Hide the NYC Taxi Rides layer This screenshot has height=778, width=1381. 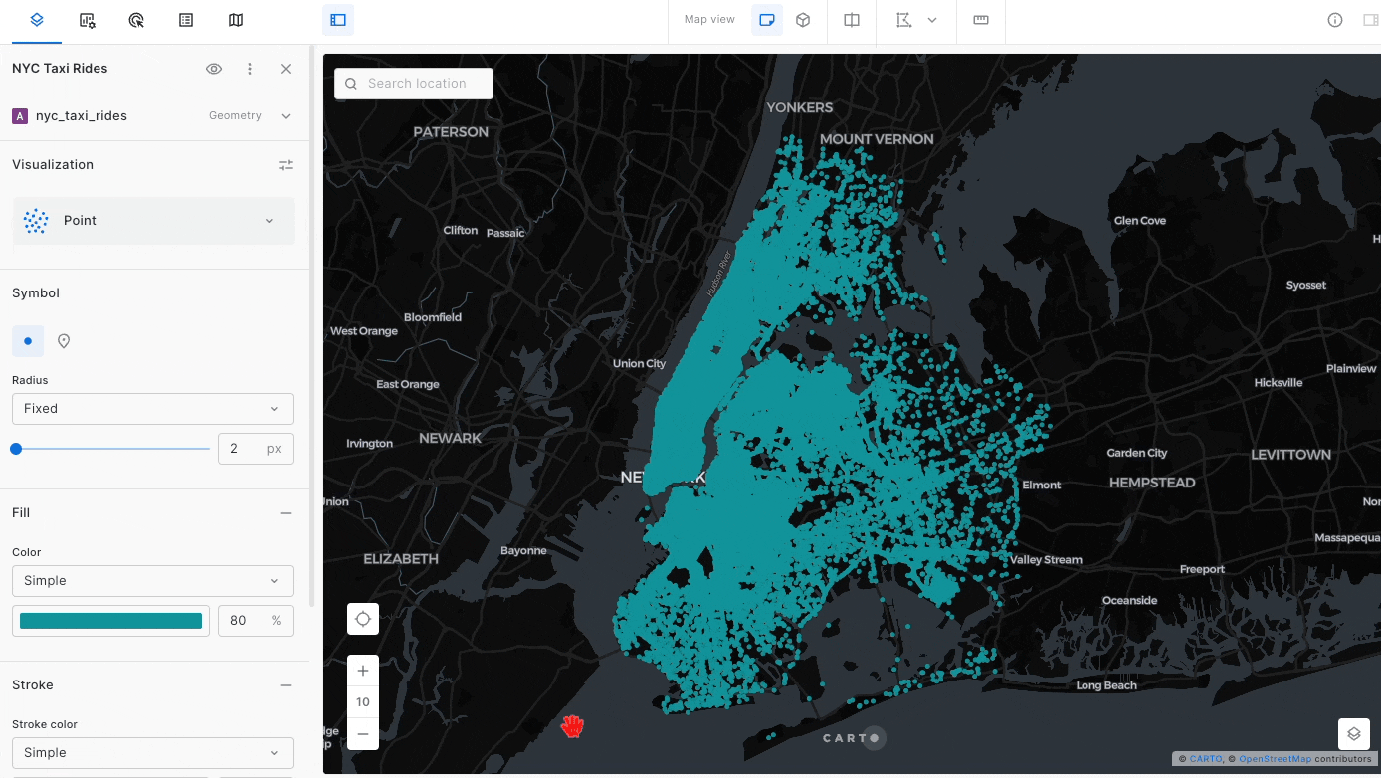(214, 69)
